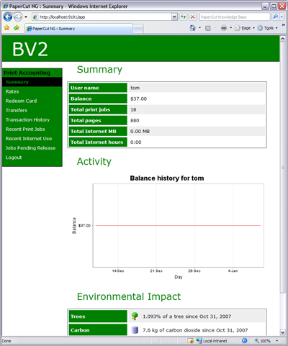The image size is (288, 346).
Task: Click the Internet Explorer status icon
Action: [x=244, y=341]
